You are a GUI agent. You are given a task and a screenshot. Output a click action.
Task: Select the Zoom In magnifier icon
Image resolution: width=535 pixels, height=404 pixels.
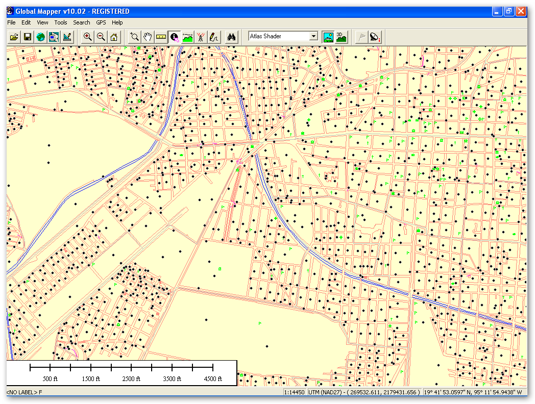pyautogui.click(x=88, y=37)
